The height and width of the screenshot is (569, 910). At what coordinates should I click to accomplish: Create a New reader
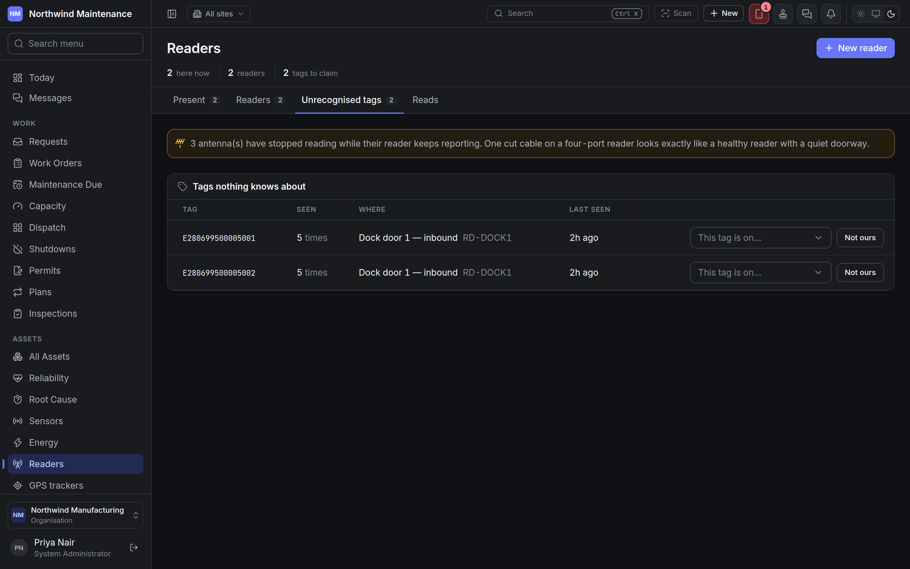[855, 48]
